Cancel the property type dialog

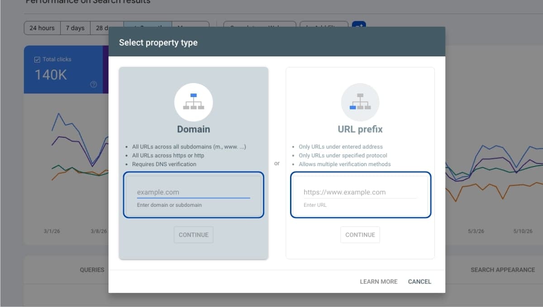[x=419, y=281]
